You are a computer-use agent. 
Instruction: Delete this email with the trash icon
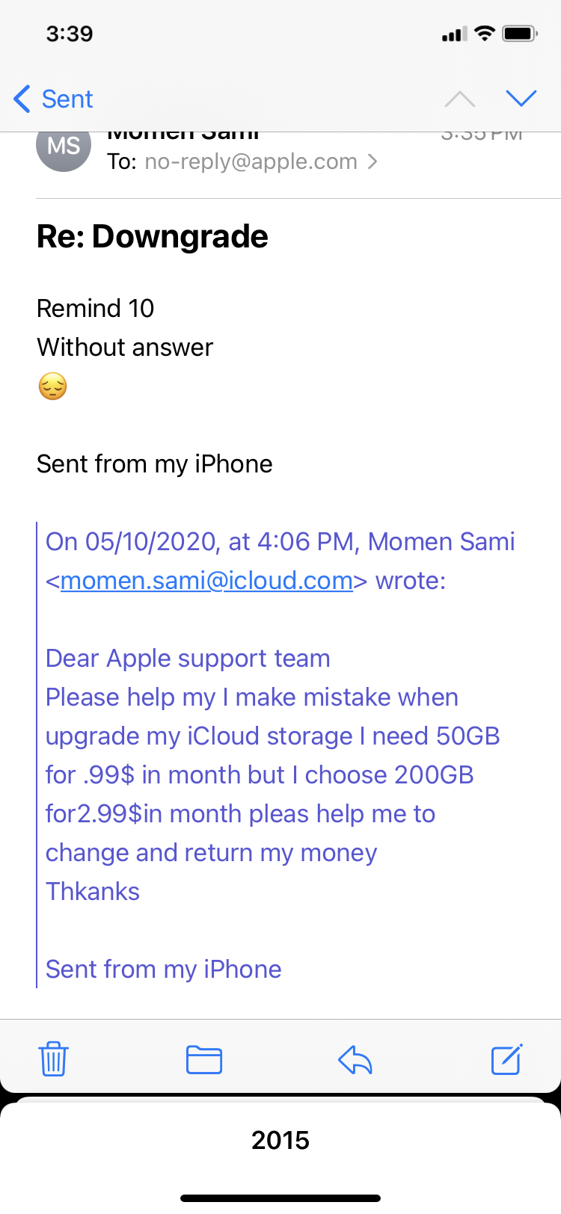coord(53,1059)
